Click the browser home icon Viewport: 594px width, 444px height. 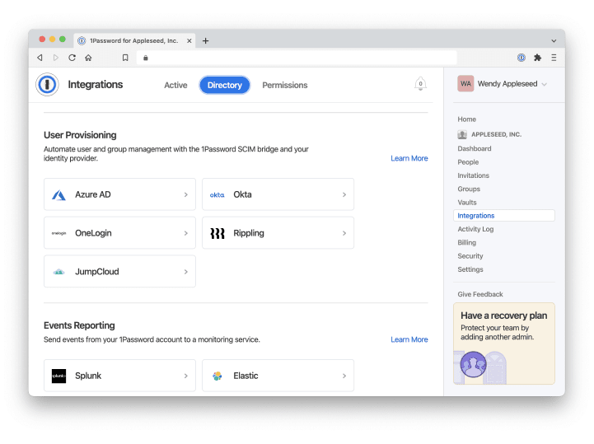click(x=88, y=58)
